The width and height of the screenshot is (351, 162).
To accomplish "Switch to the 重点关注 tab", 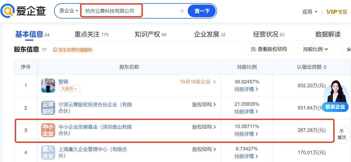I will coord(91,34).
